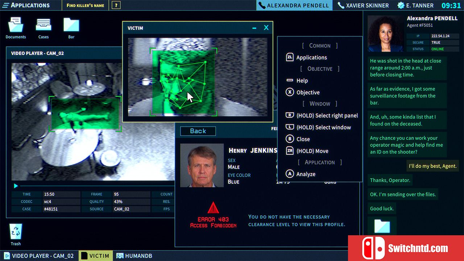
Task: Click ZR Move shortcut entry
Action: point(307,151)
